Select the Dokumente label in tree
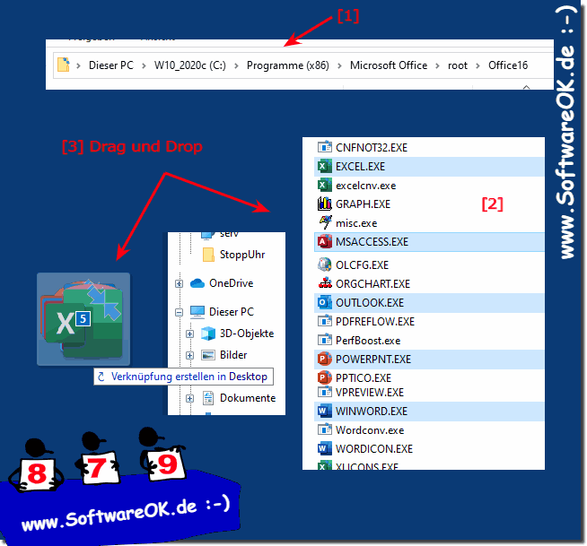587x546 pixels. 248,397
